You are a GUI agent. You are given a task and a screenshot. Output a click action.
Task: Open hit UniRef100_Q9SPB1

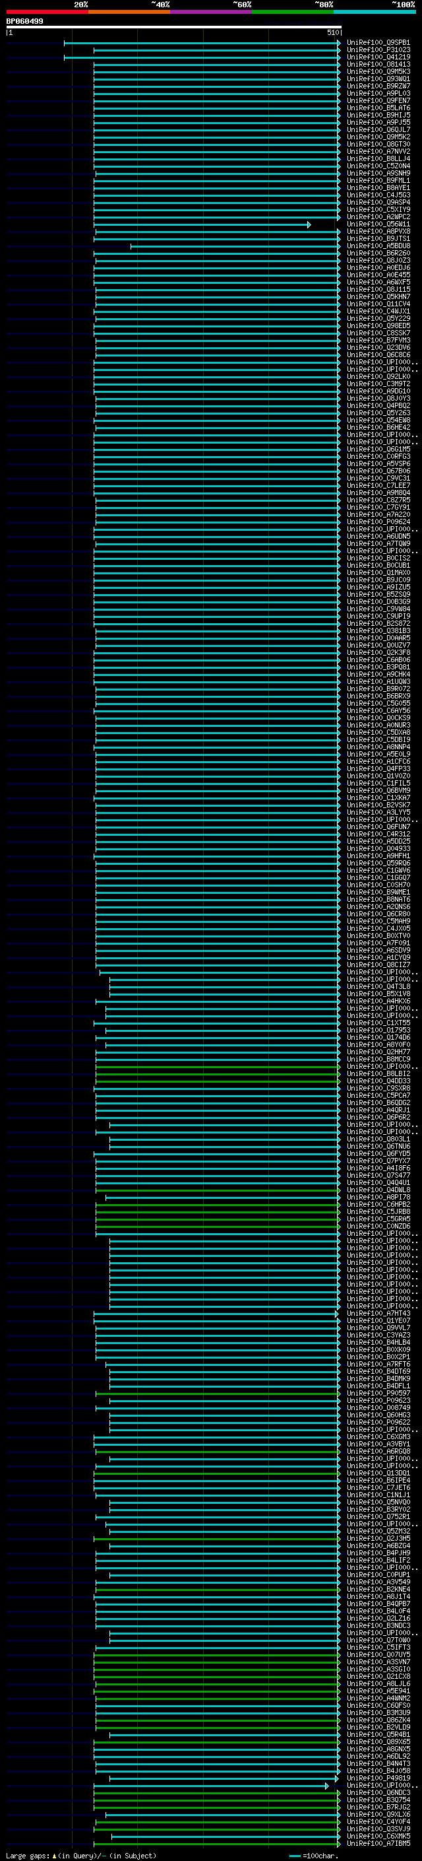(x=378, y=43)
